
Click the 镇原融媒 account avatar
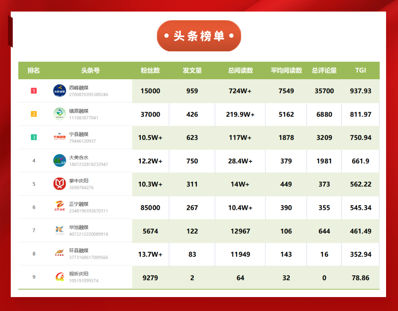point(60,114)
